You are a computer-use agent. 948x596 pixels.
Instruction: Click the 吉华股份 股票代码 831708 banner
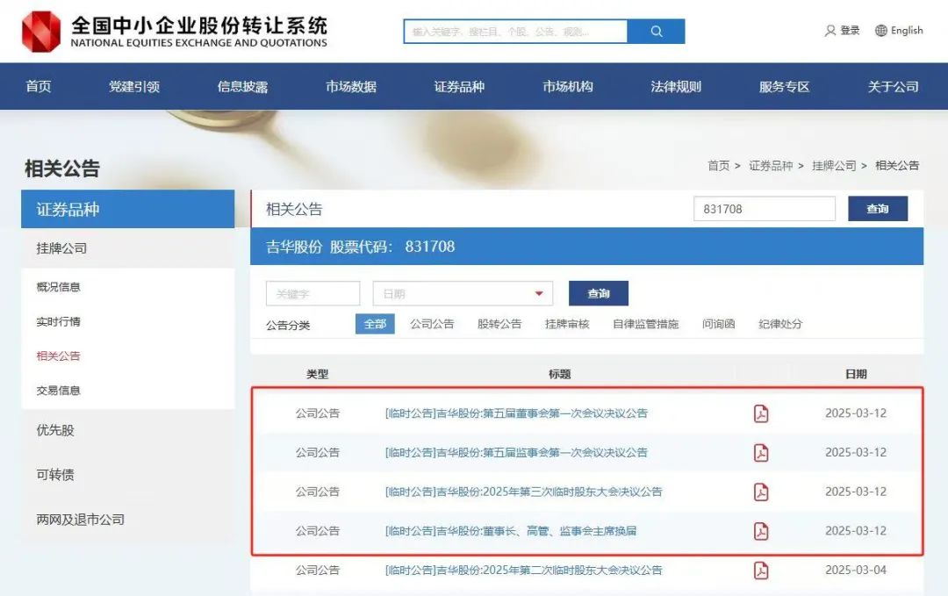point(586,247)
